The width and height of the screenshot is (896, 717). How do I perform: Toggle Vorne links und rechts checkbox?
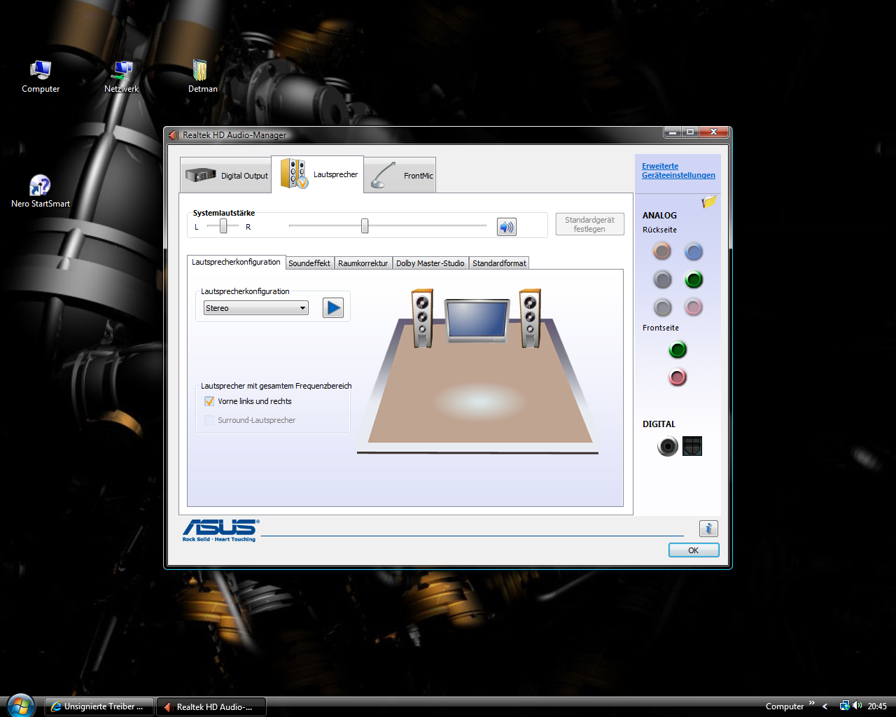pyautogui.click(x=209, y=401)
